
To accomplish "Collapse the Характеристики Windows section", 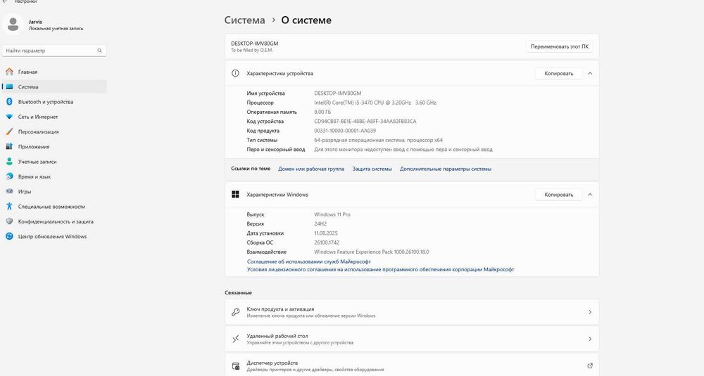I will [x=590, y=195].
